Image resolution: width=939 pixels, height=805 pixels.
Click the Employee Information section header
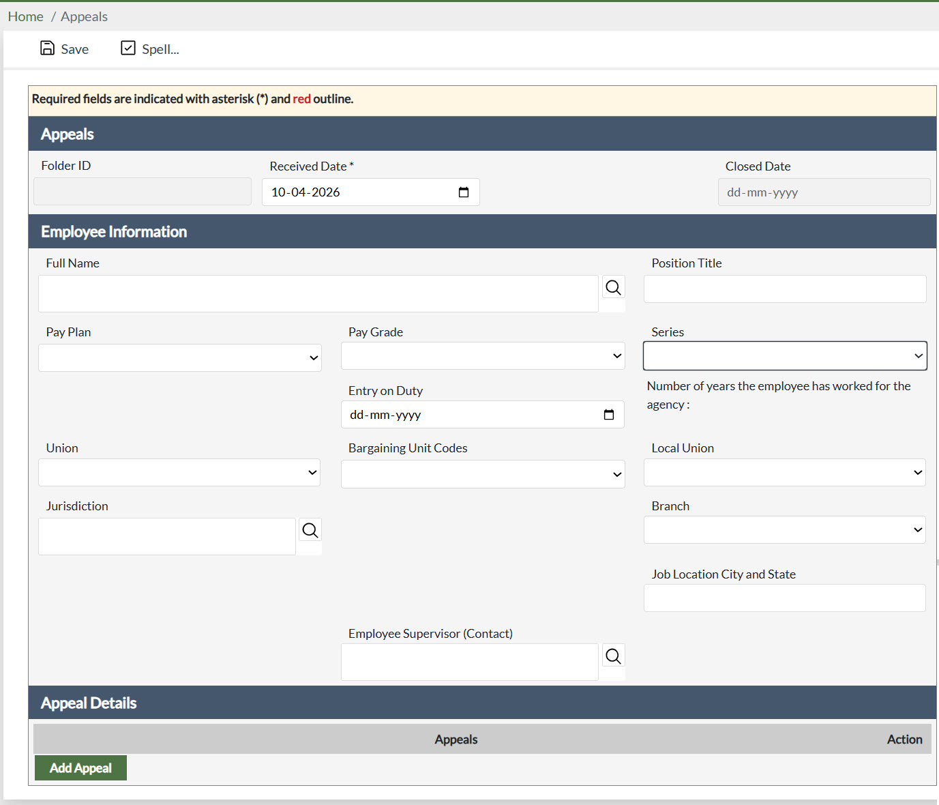click(x=482, y=231)
